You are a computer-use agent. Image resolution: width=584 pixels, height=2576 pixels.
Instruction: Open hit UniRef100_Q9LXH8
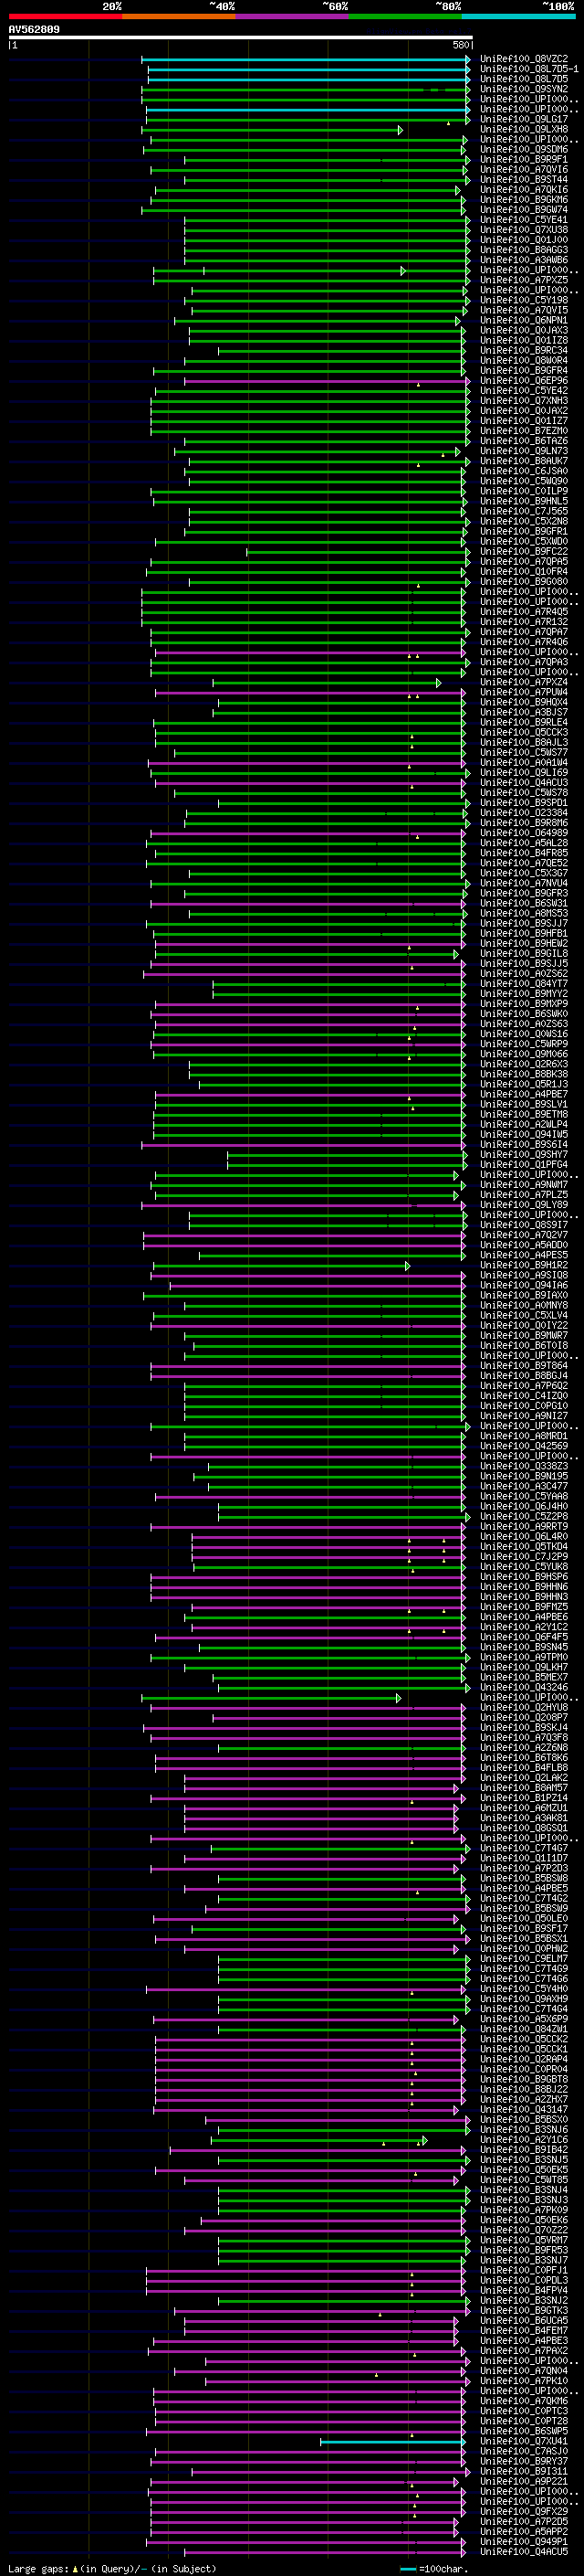pos(524,129)
